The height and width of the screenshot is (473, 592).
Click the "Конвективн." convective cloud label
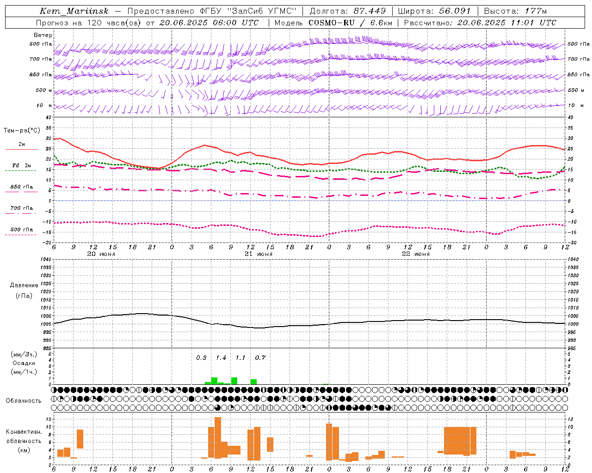click(x=24, y=432)
